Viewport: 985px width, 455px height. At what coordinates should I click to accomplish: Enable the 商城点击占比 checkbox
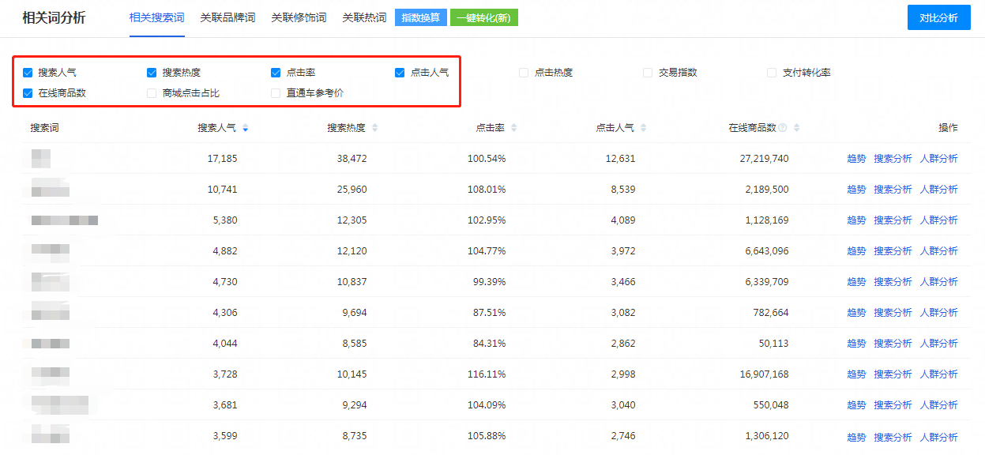(152, 93)
